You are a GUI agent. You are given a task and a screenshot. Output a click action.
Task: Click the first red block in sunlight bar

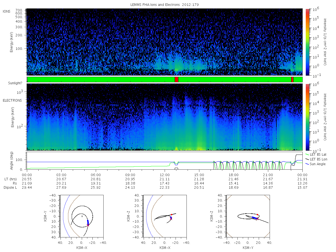(x=176, y=80)
